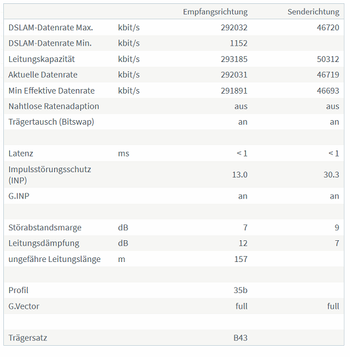Screen dimensions: 350x357
Task: Click the Senderichtung column header
Action: point(313,12)
